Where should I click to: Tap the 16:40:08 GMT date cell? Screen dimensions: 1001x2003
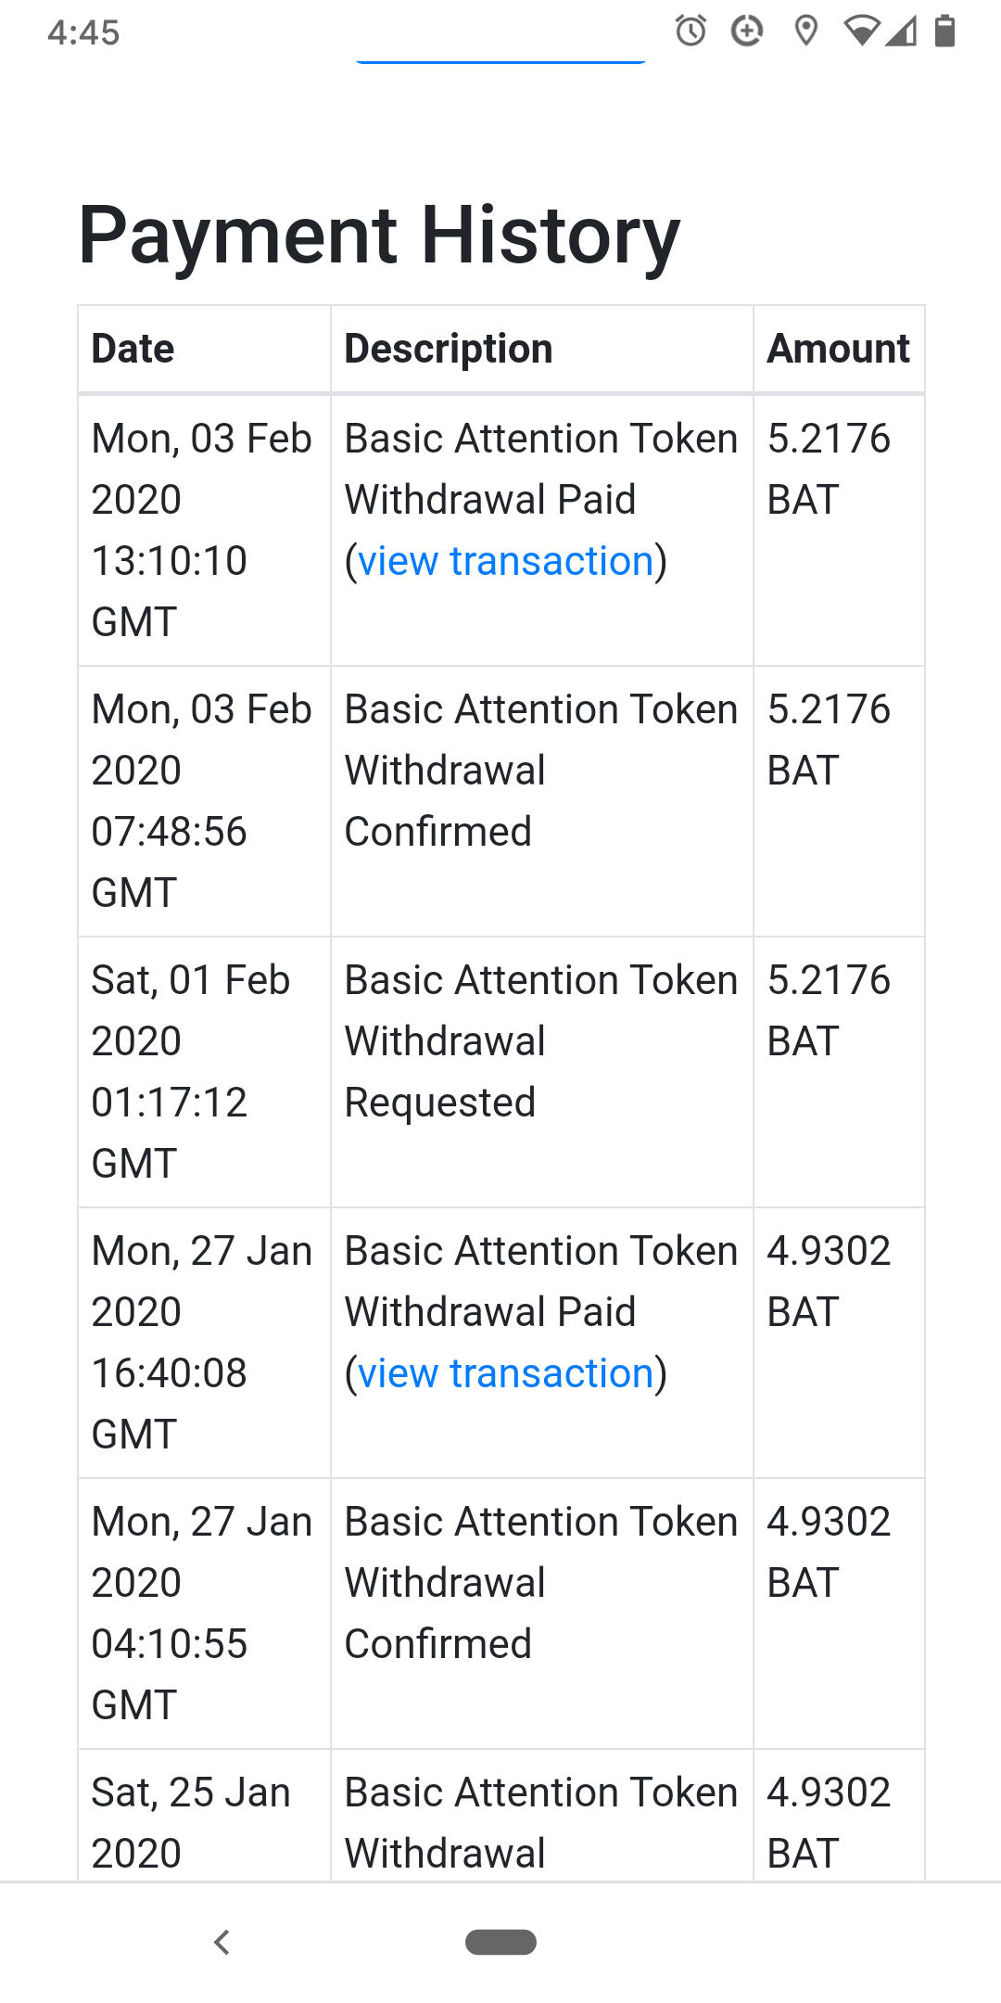coord(202,1342)
